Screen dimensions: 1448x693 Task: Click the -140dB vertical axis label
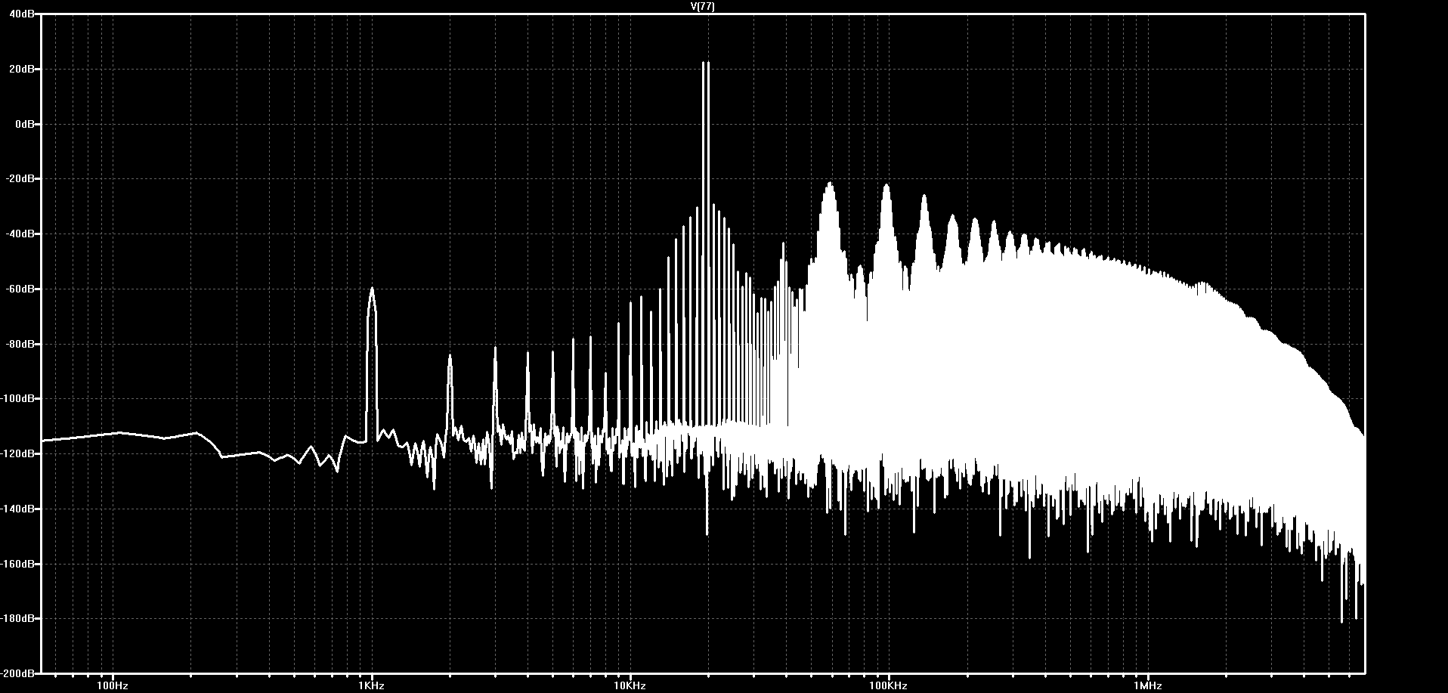(x=18, y=509)
